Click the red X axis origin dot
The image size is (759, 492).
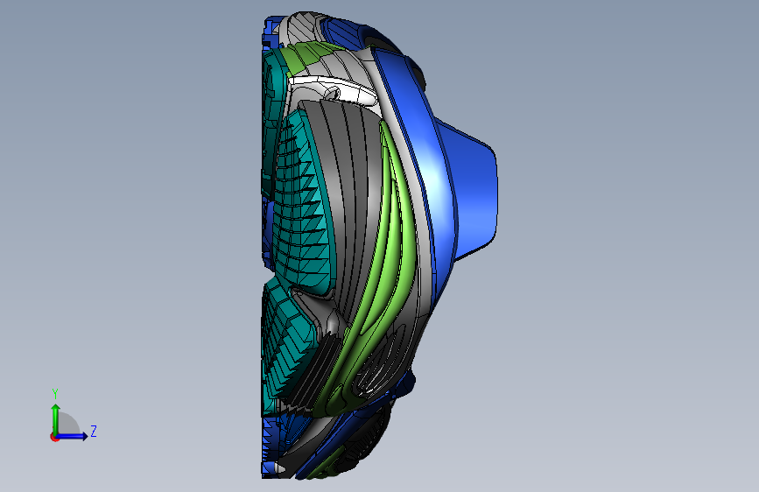[x=53, y=437]
